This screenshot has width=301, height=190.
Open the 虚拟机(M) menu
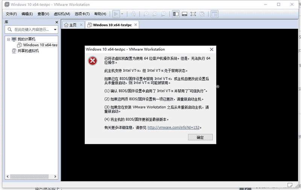point(62,14)
